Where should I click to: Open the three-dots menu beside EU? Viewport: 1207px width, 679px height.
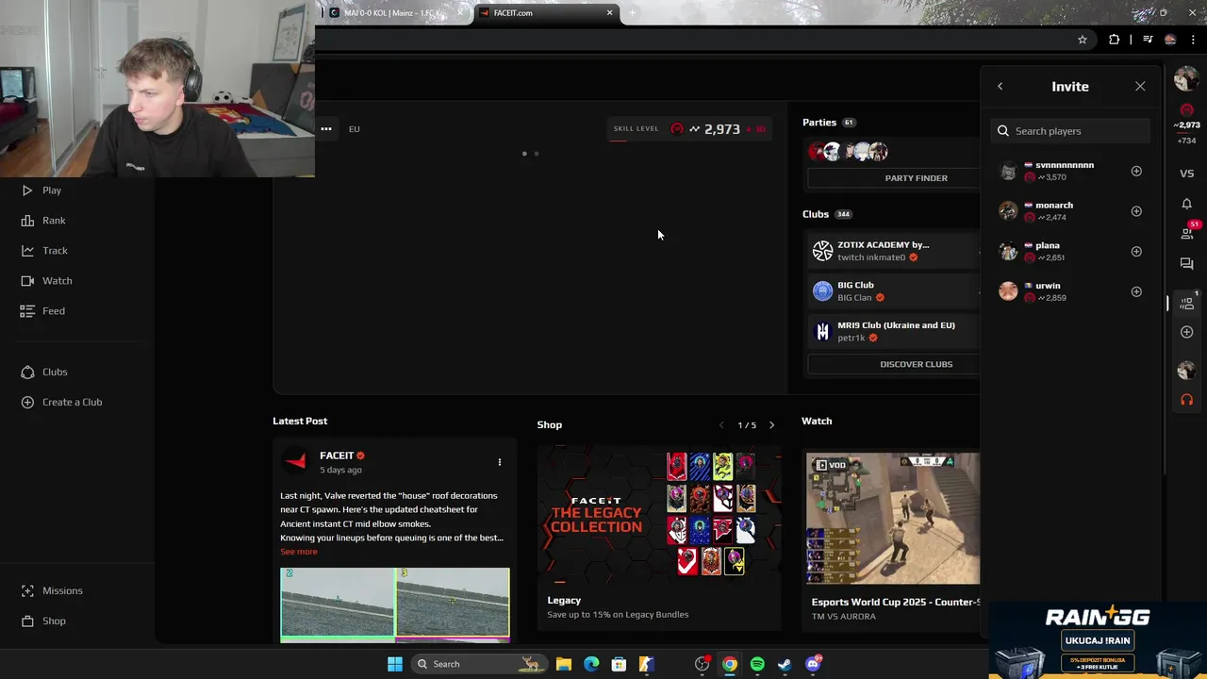326,129
